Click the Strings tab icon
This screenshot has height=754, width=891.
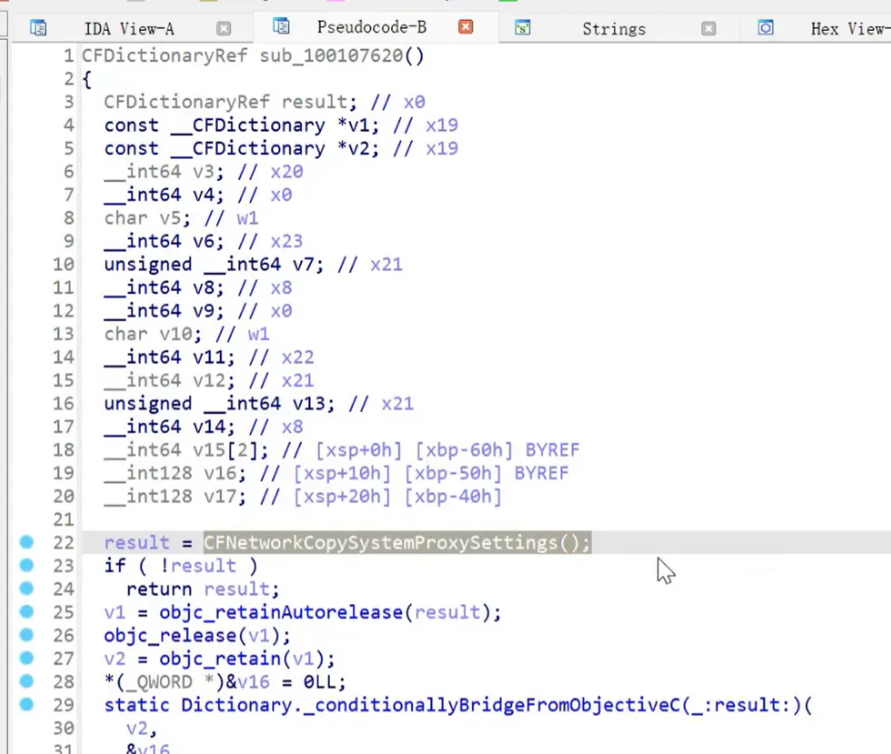(x=522, y=27)
